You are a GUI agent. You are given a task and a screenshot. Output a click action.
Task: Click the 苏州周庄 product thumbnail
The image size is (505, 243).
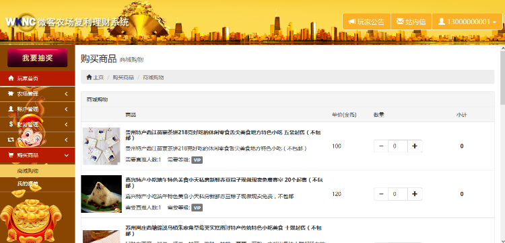coord(102,236)
